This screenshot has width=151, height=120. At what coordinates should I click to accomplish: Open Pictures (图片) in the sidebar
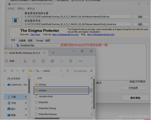tap(12, 109)
